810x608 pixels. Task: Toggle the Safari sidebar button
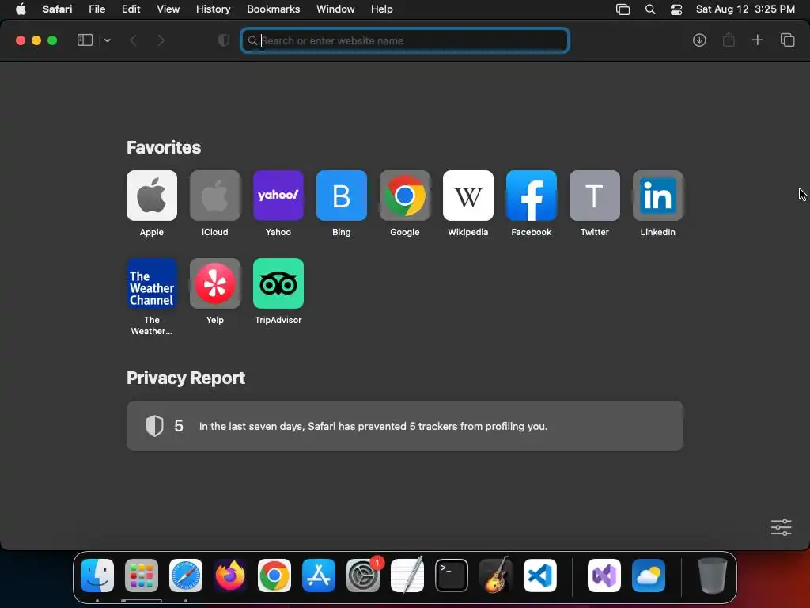pos(85,40)
